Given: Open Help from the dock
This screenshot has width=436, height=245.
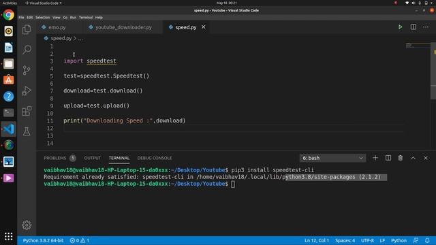Looking at the screenshot, I should pyautogui.click(x=9, y=97).
